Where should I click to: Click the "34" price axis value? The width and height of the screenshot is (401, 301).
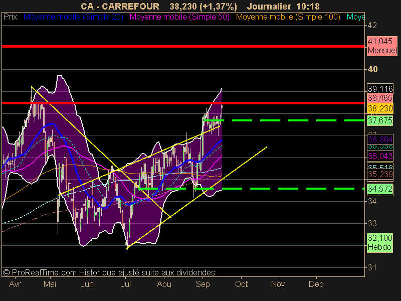click(372, 202)
